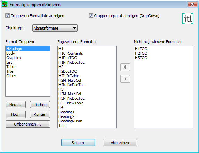Cancel dialog with Abbrechen button
199x153 pixels.
click(x=120, y=143)
